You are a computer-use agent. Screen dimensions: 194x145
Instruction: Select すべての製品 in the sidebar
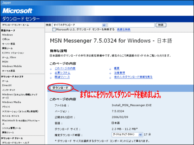click(9, 71)
